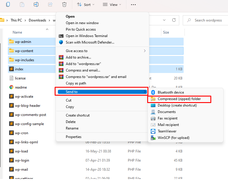
Task: Choose Open from context menu
Action: [102, 16]
